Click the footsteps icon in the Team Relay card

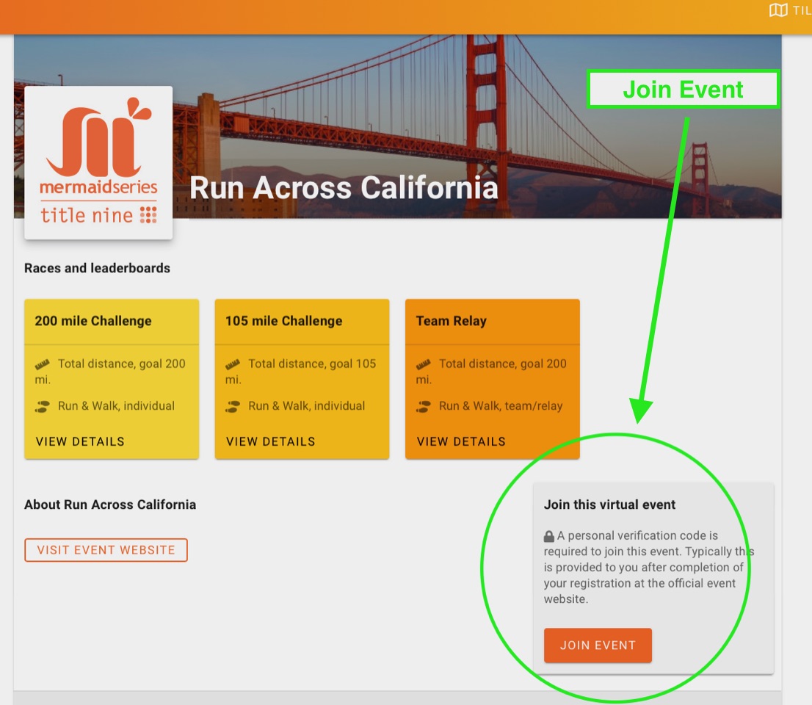coord(424,407)
